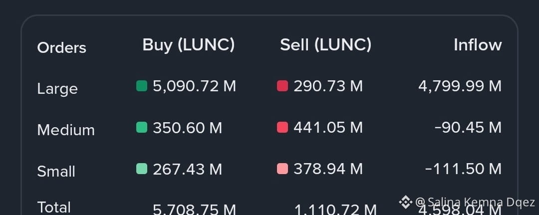
Task: Select the Buy (LUNC) column header
Action: tap(188, 45)
